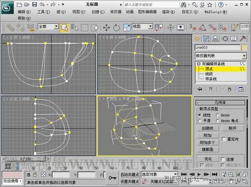Select the 线段 sub-object level
Image resolution: width=251 pixels, height=187 pixels.
(209, 74)
